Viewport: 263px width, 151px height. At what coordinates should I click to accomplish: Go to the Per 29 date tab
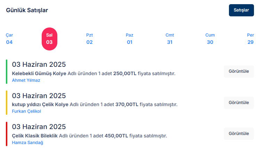click(250, 39)
